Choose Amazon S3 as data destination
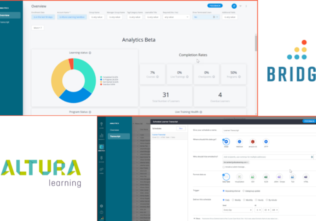Viewport: 316px width, 221px height. pos(253,142)
